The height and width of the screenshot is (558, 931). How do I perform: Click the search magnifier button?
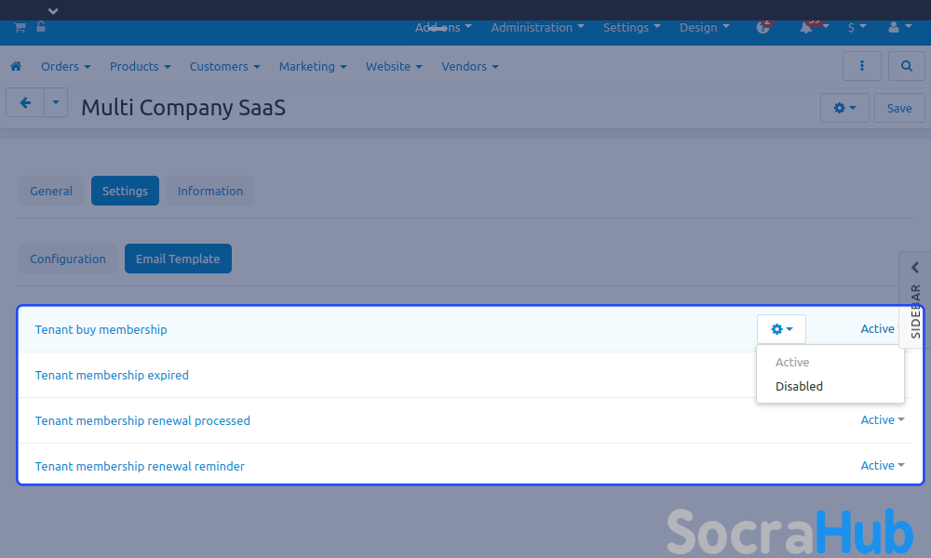(906, 67)
